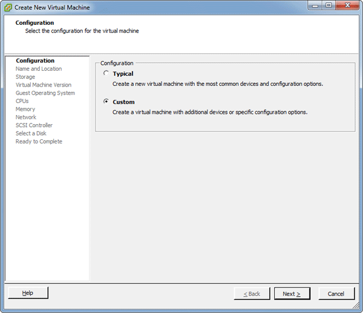Viewport: 363px width, 313px height.
Task: Open Help for this wizard
Action: click(x=28, y=293)
